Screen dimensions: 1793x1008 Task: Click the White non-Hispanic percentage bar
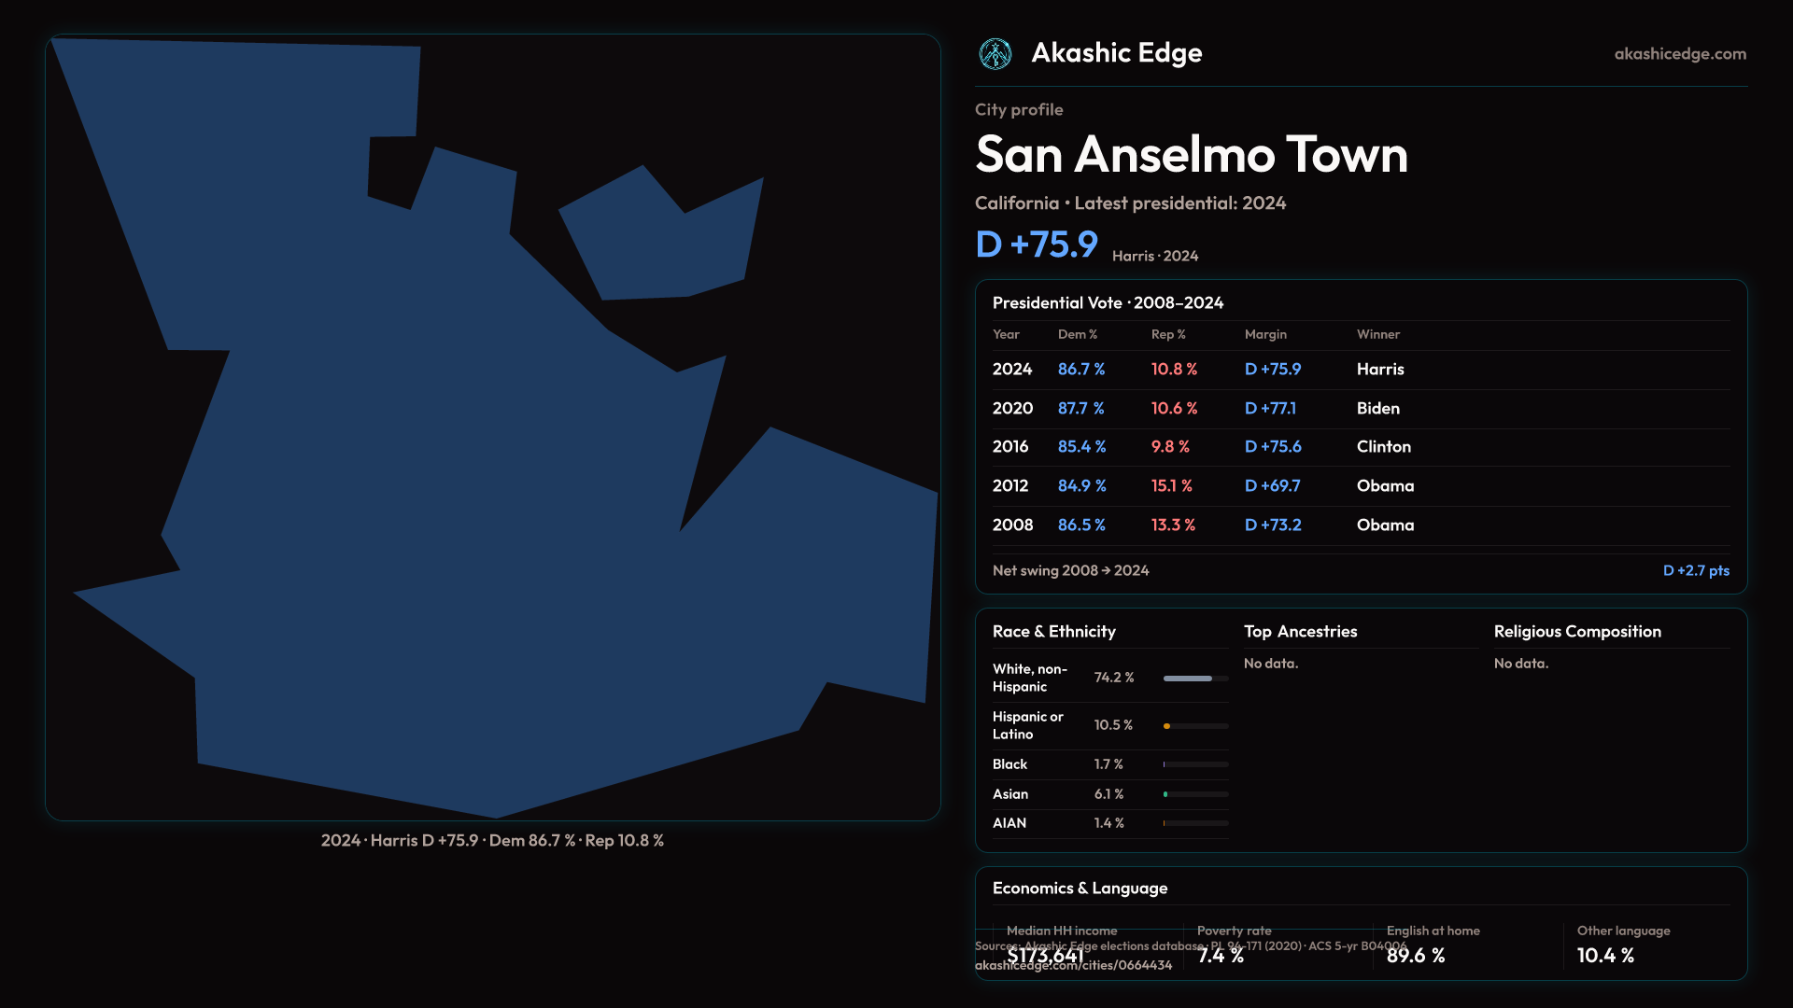1188,679
